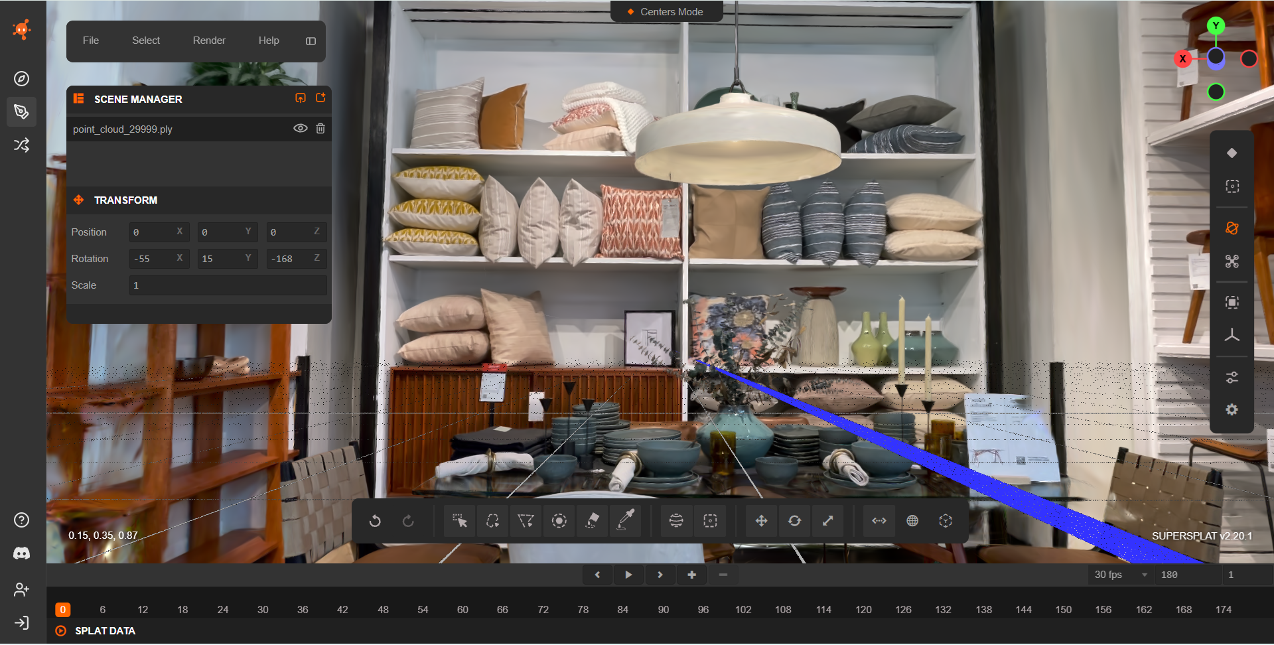
Task: Open the 30 fps frame rate dropdown
Action: point(1120,575)
